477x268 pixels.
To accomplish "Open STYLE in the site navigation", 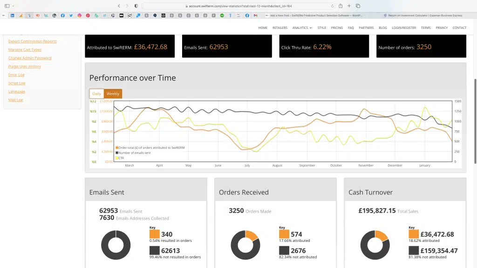I will pyautogui.click(x=321, y=27).
